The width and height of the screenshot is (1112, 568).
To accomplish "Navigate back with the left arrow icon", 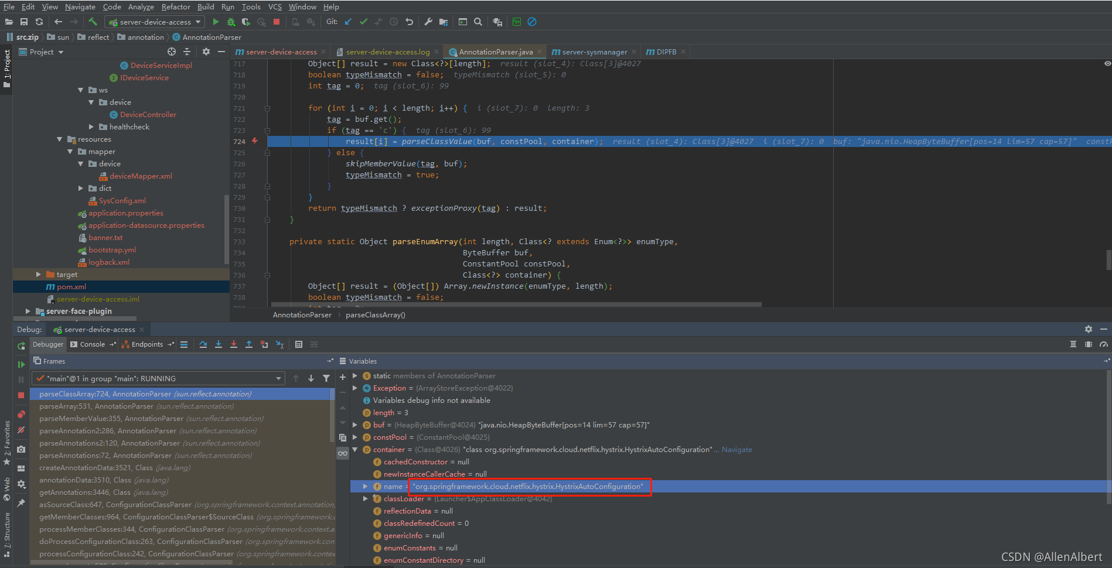I will pyautogui.click(x=58, y=22).
